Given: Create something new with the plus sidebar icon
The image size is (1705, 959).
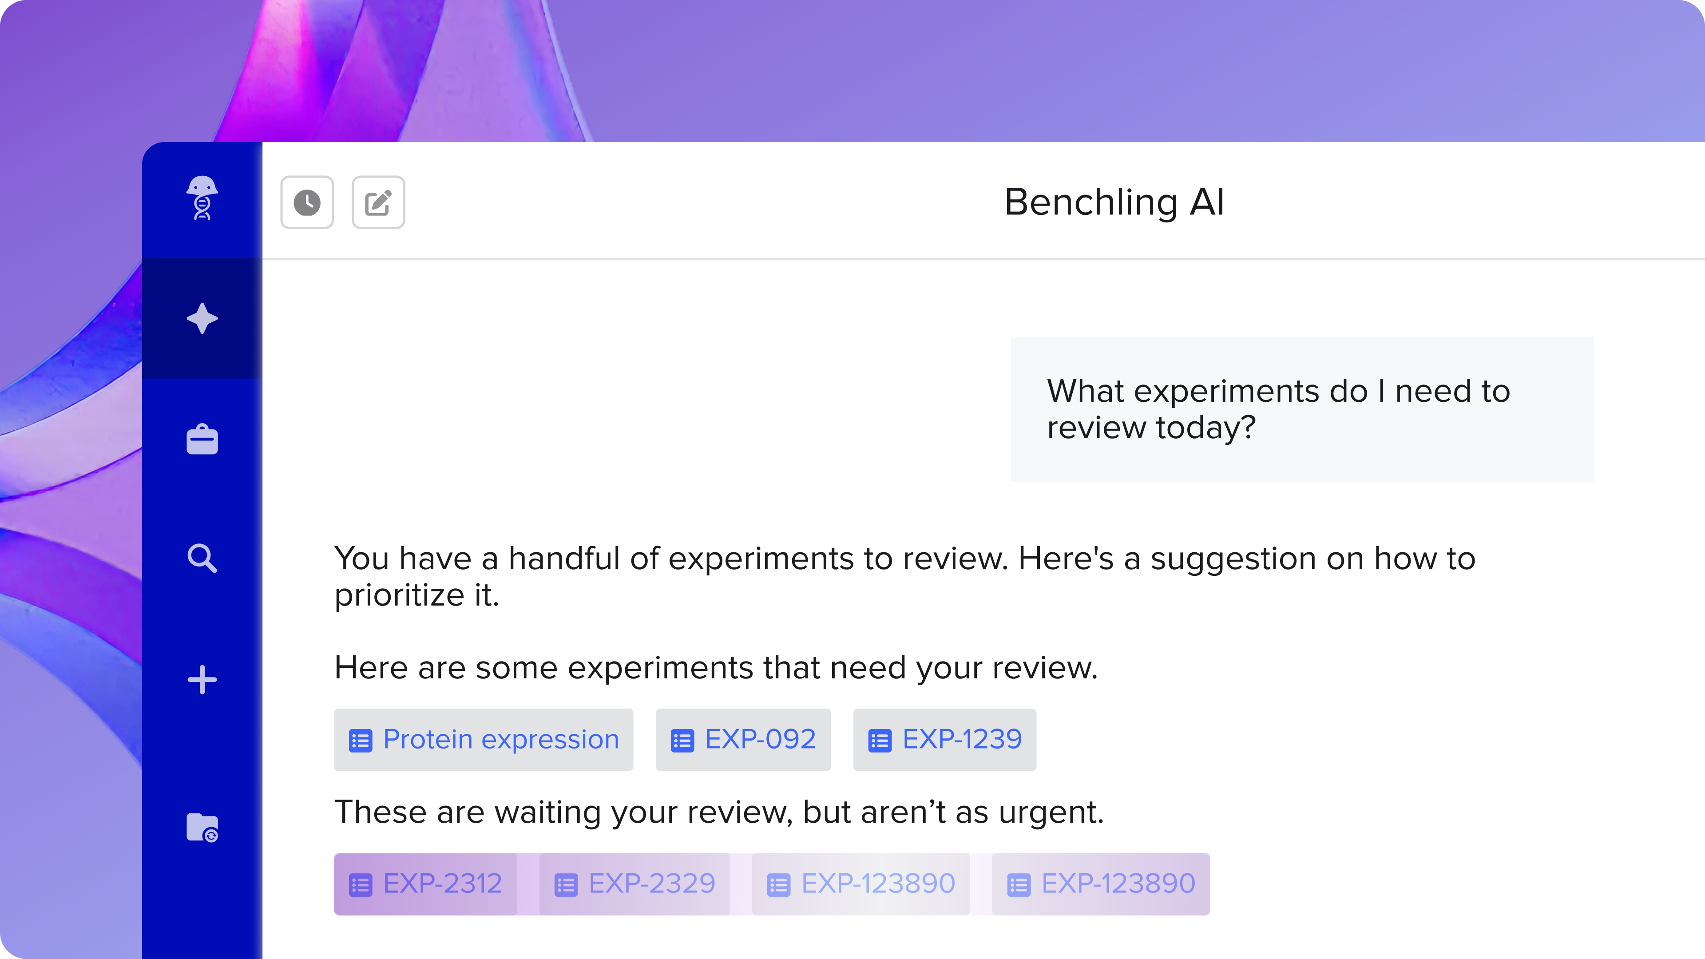Looking at the screenshot, I should tap(202, 679).
